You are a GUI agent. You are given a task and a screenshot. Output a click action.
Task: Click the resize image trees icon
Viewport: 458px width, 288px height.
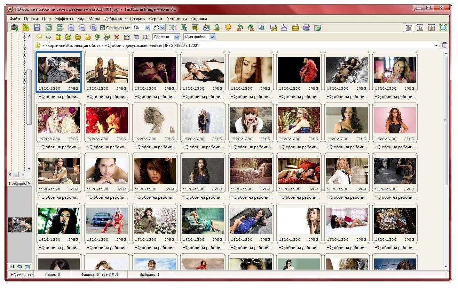[184, 27]
